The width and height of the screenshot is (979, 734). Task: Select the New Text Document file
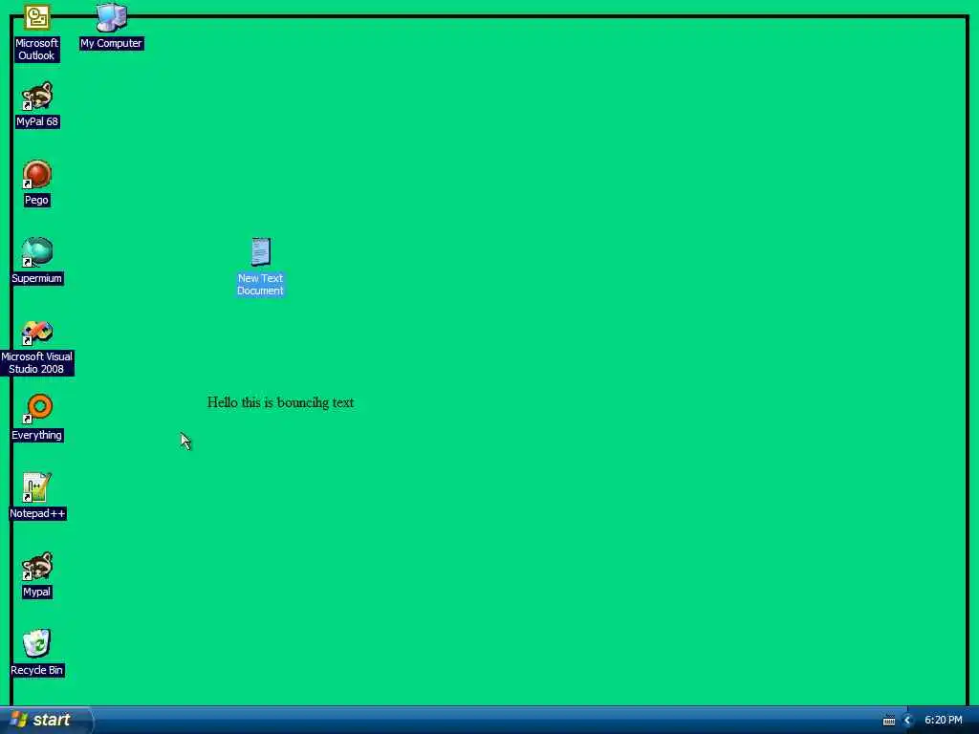(260, 267)
